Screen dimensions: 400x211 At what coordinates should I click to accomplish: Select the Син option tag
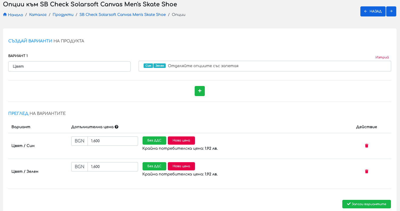coord(148,66)
